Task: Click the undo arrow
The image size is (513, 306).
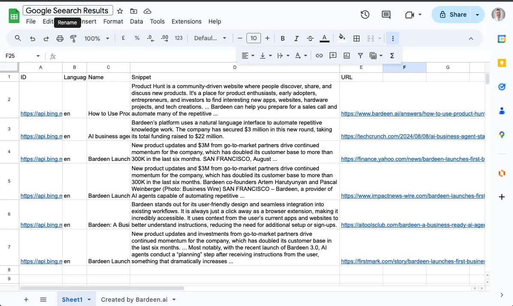Action: pyautogui.click(x=33, y=38)
